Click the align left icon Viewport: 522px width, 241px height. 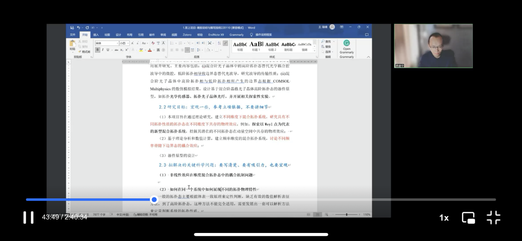tap(172, 50)
